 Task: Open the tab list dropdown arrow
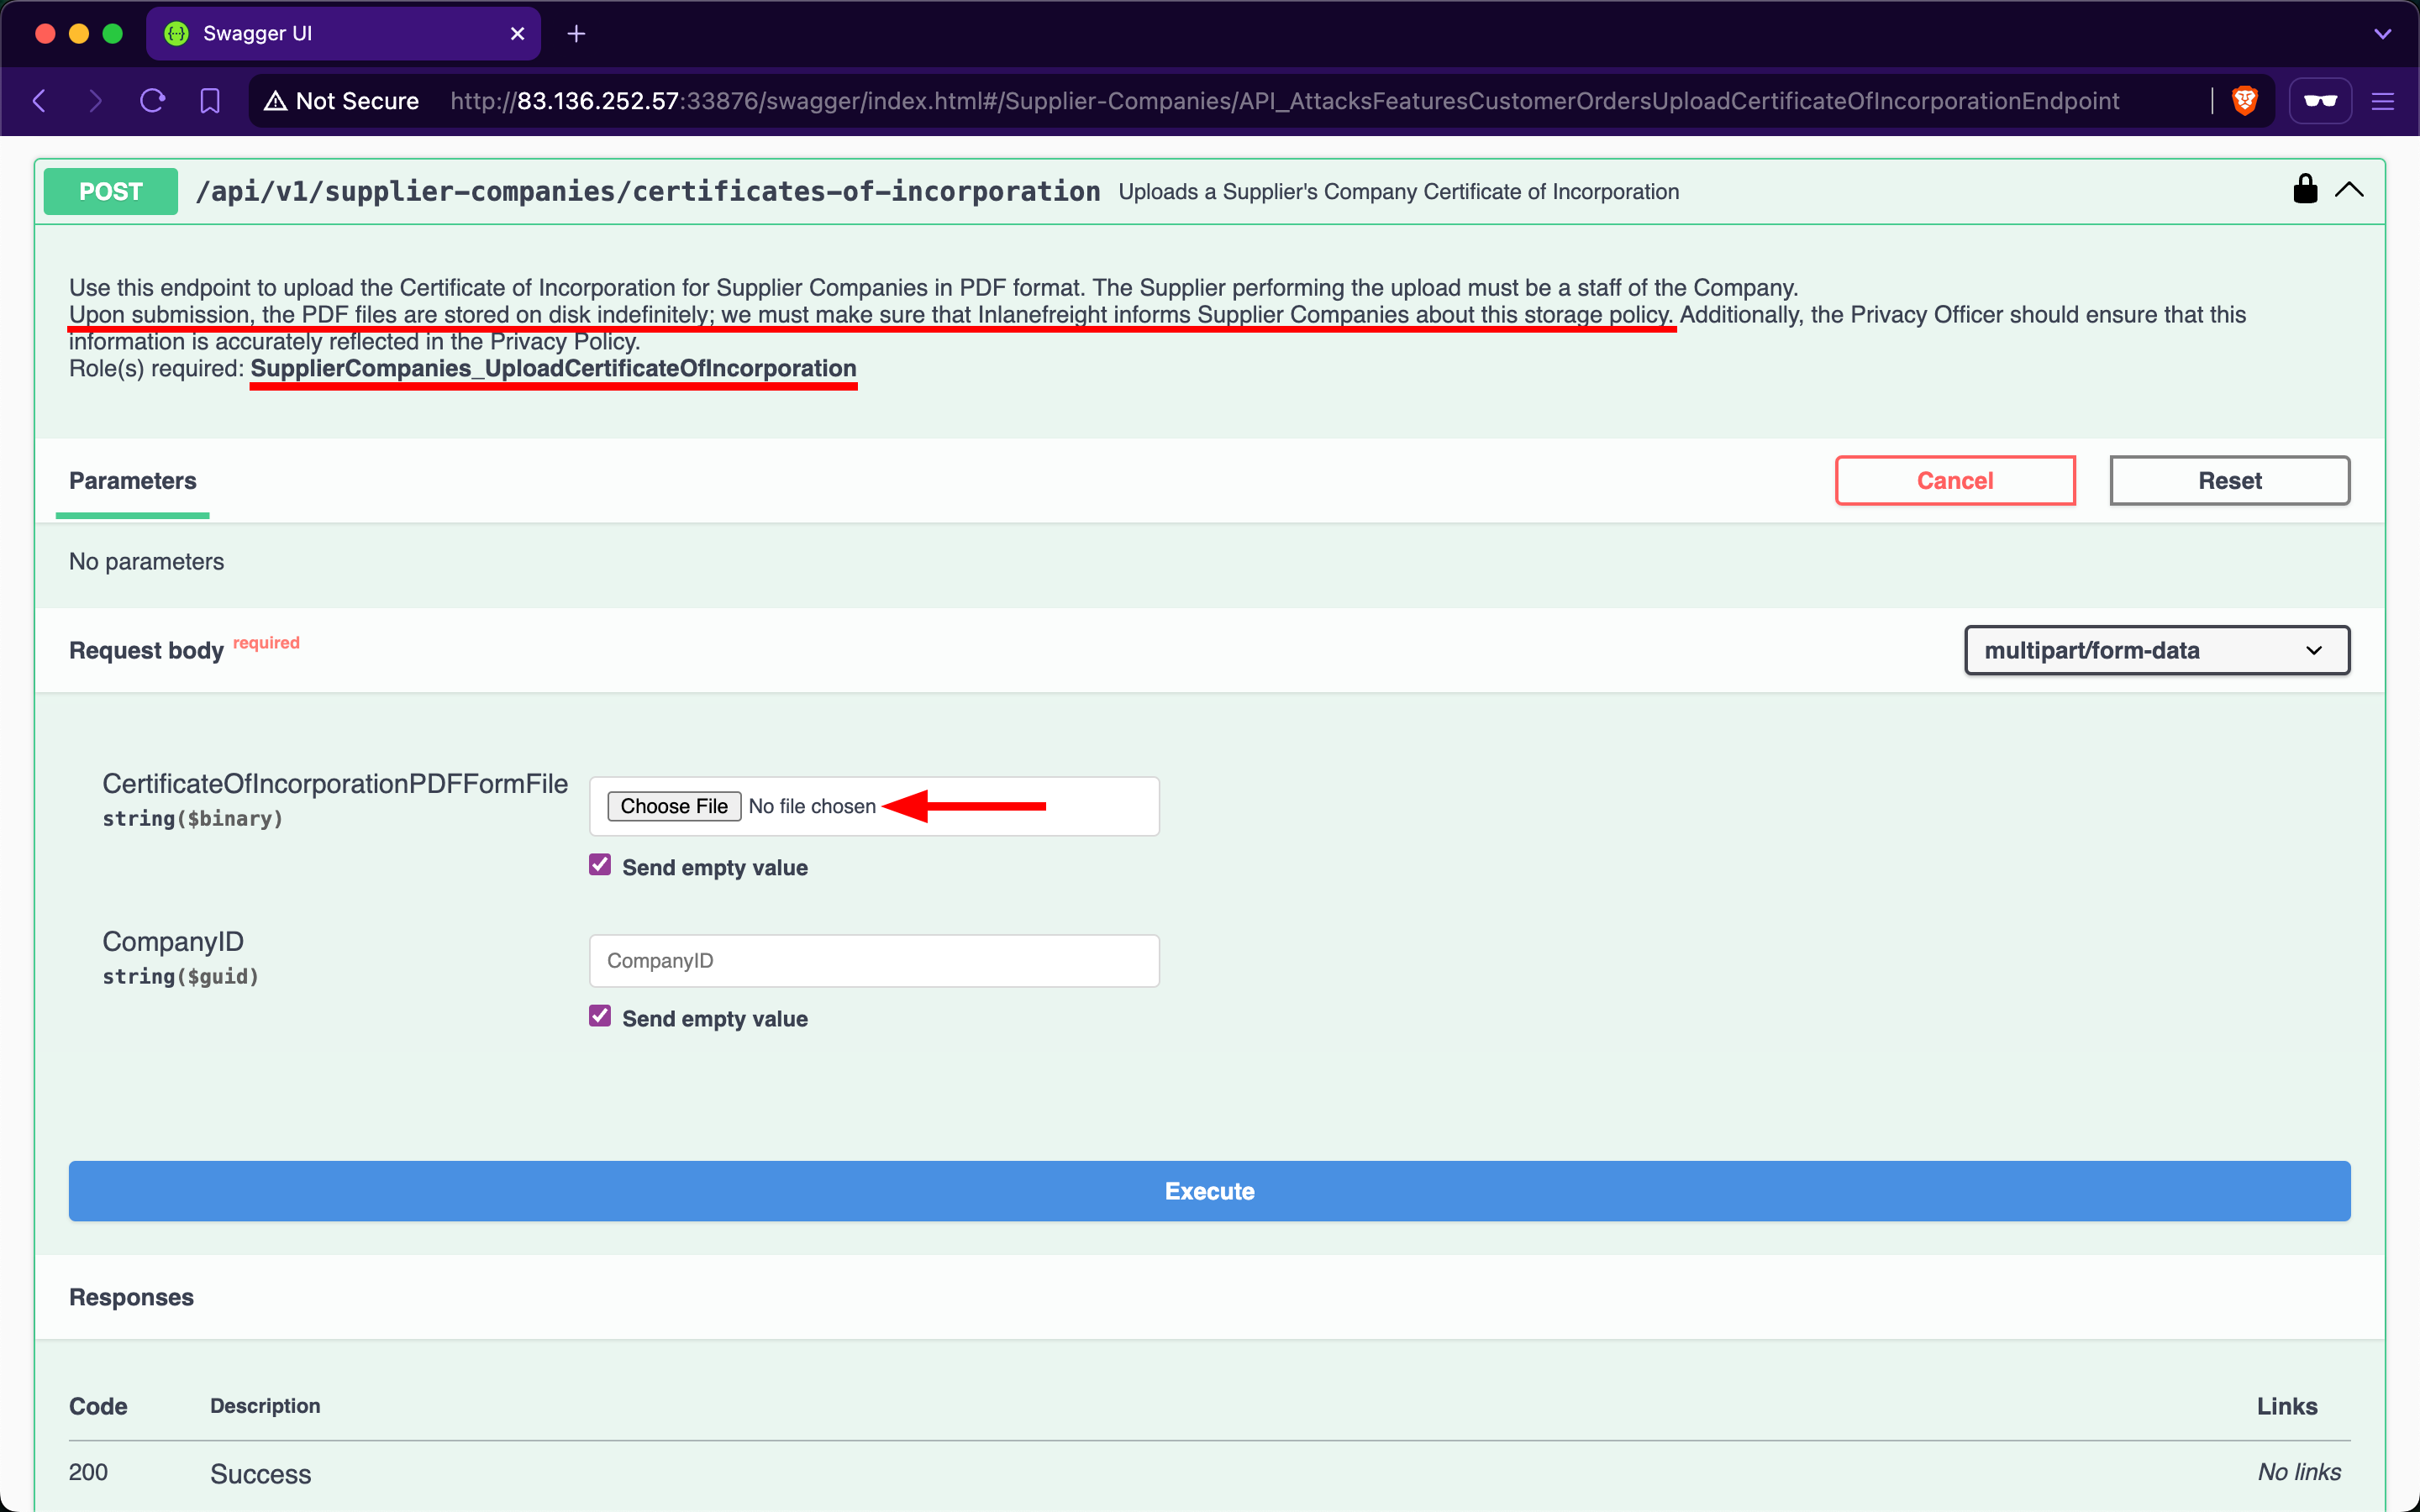click(x=2383, y=34)
